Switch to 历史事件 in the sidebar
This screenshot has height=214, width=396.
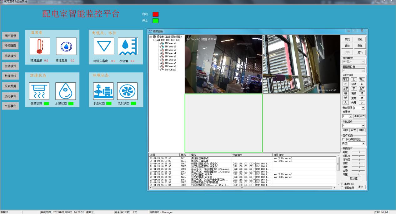pos(10,96)
